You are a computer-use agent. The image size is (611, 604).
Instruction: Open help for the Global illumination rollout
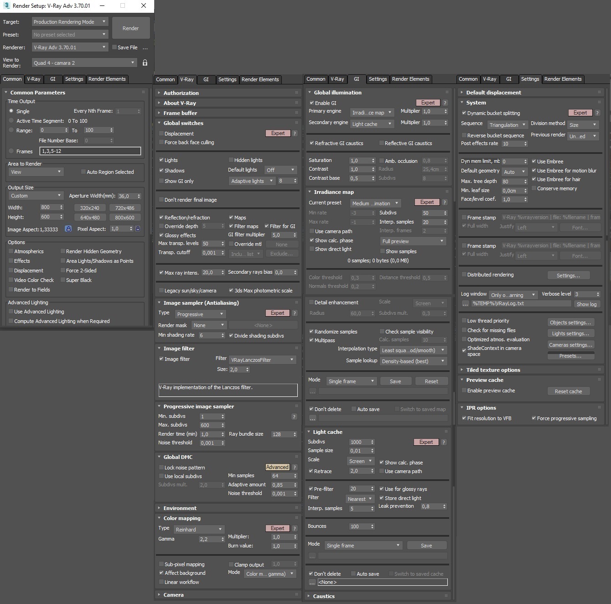pyautogui.click(x=445, y=103)
